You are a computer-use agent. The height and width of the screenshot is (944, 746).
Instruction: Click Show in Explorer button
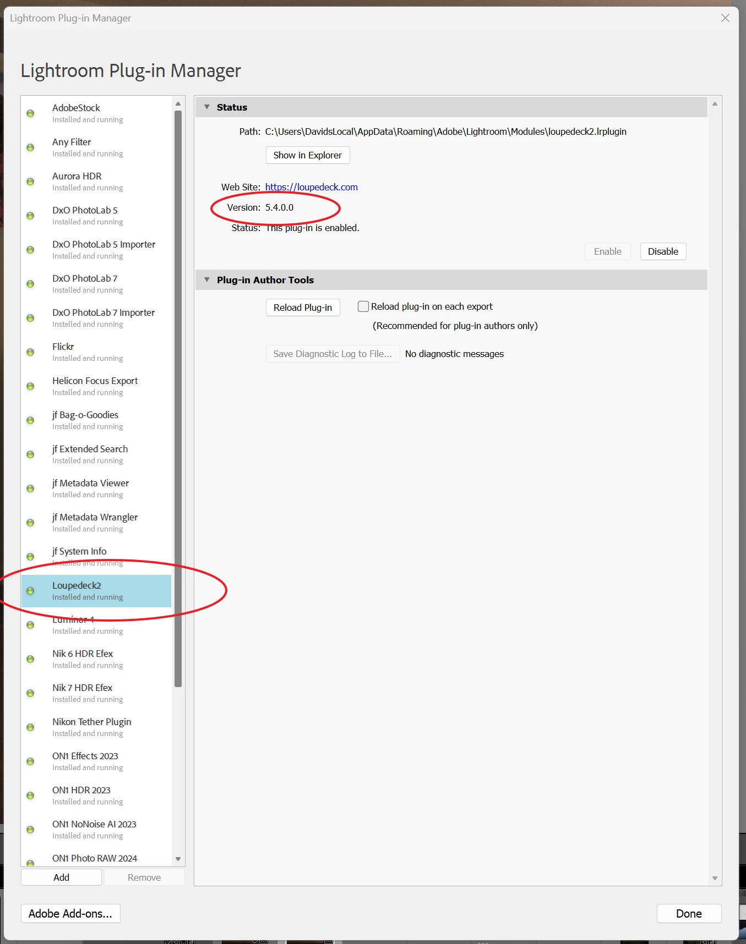click(x=308, y=155)
